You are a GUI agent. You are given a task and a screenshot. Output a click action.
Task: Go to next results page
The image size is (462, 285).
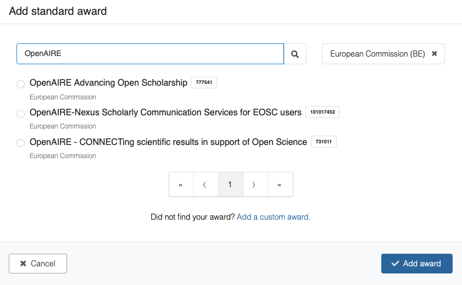(254, 185)
